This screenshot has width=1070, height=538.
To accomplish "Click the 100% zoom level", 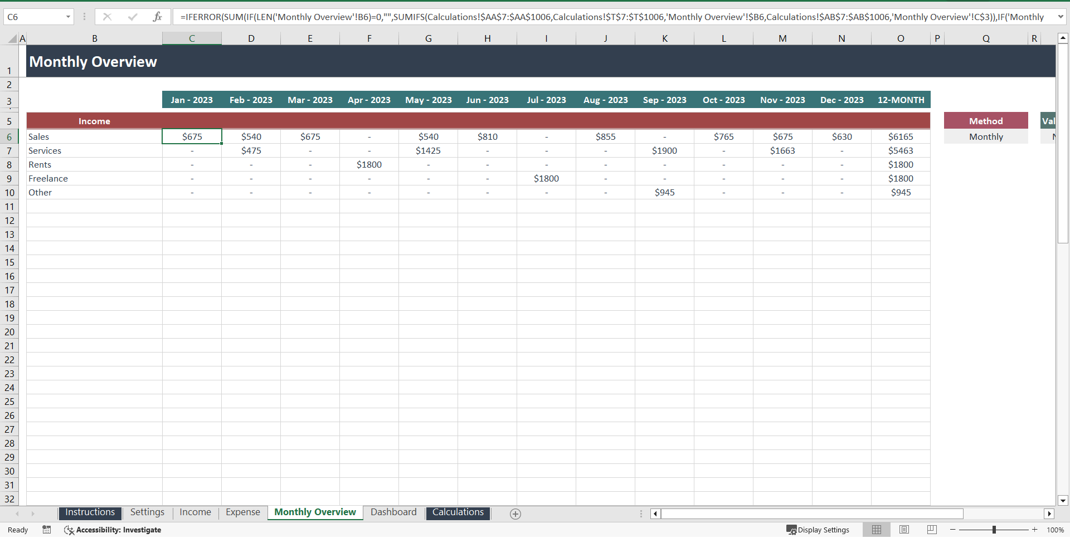I will 1055,530.
